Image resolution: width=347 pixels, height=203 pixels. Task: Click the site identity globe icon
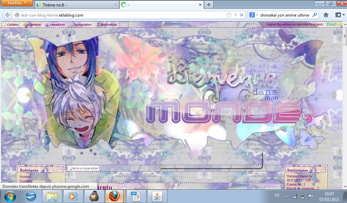[x=17, y=15]
